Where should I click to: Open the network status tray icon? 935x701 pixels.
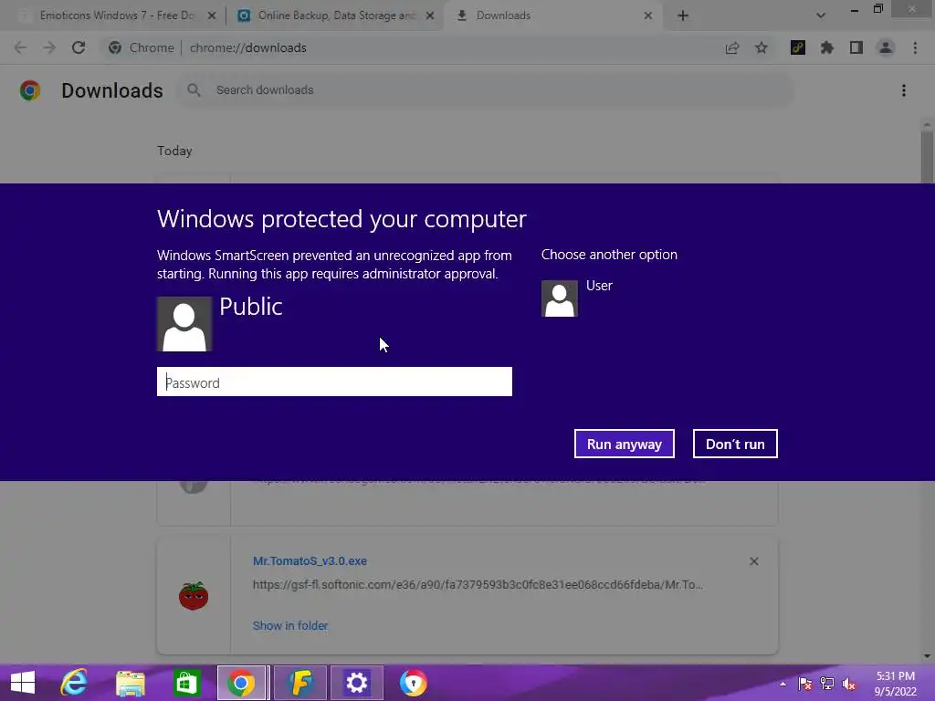click(827, 684)
